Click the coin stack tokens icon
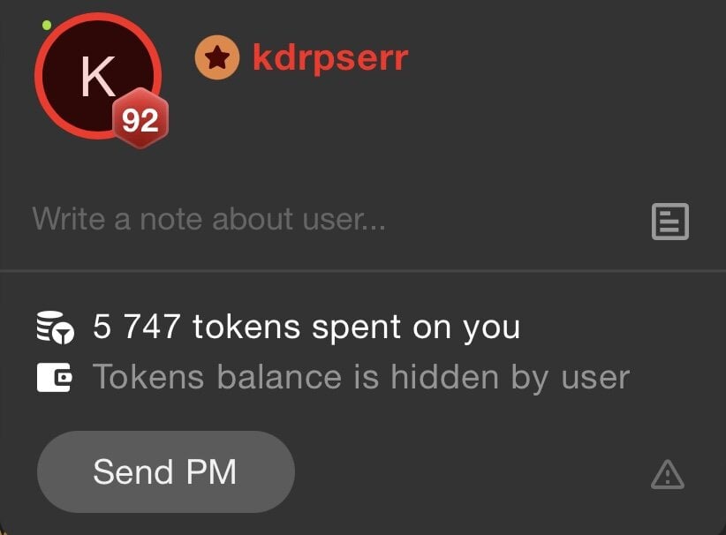 click(x=55, y=328)
